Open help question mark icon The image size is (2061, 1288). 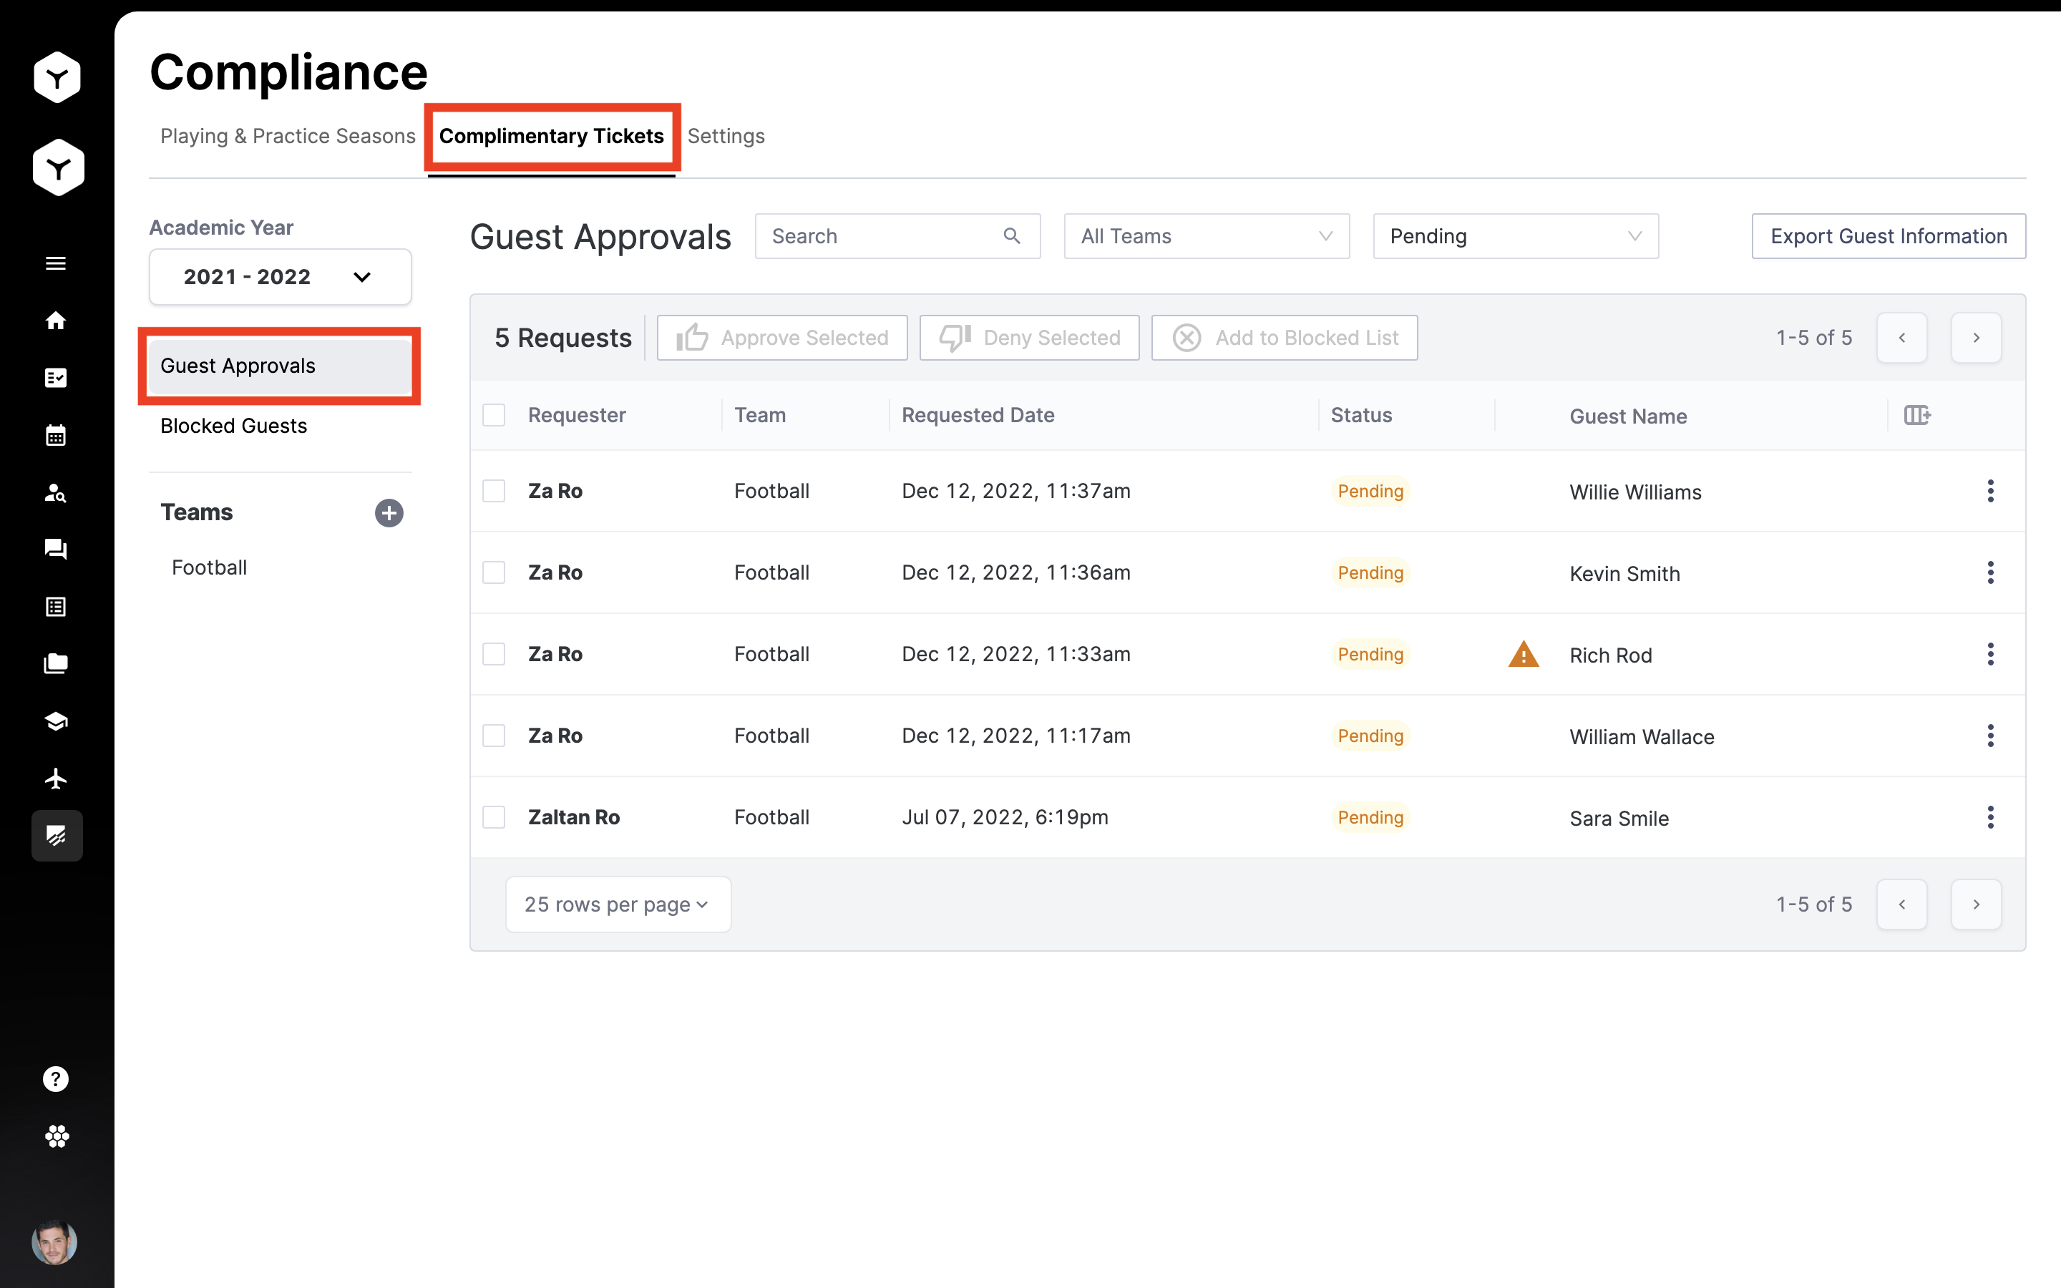55,1079
